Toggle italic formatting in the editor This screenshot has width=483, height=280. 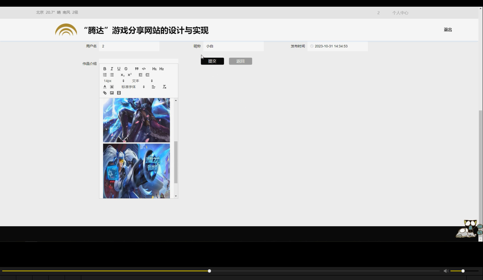(x=112, y=69)
